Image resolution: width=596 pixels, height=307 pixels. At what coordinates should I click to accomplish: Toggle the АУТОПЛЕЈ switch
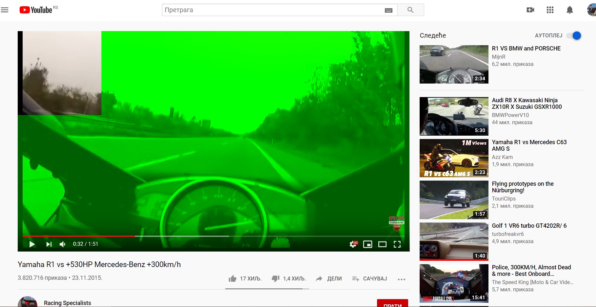[x=574, y=35]
